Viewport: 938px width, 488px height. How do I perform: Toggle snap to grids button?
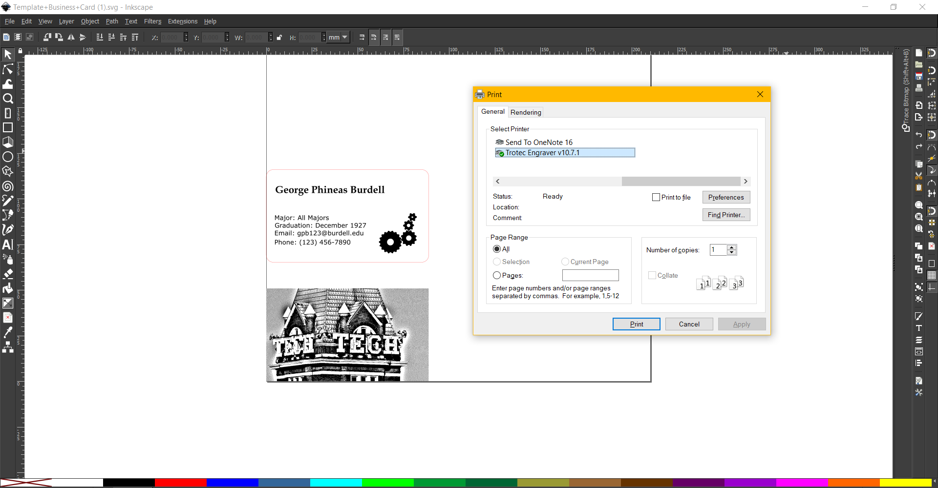tap(932, 276)
